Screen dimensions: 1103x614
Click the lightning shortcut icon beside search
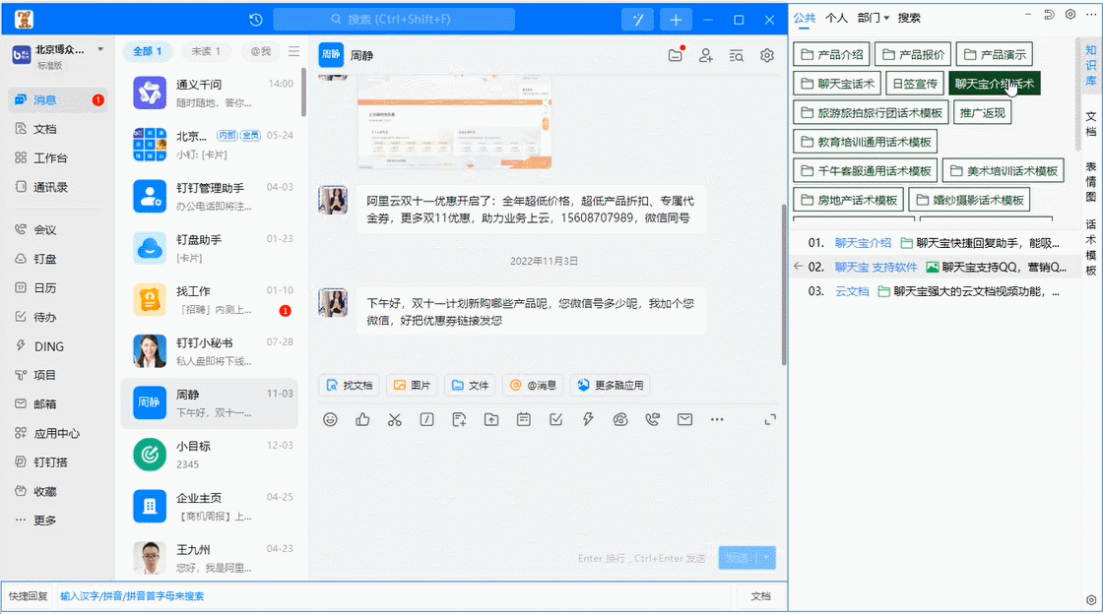(638, 20)
